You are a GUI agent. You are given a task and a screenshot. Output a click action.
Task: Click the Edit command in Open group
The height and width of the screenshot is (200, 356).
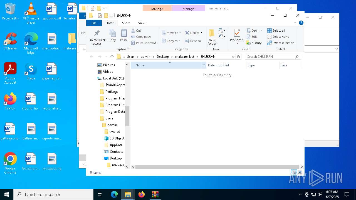[x=252, y=37]
